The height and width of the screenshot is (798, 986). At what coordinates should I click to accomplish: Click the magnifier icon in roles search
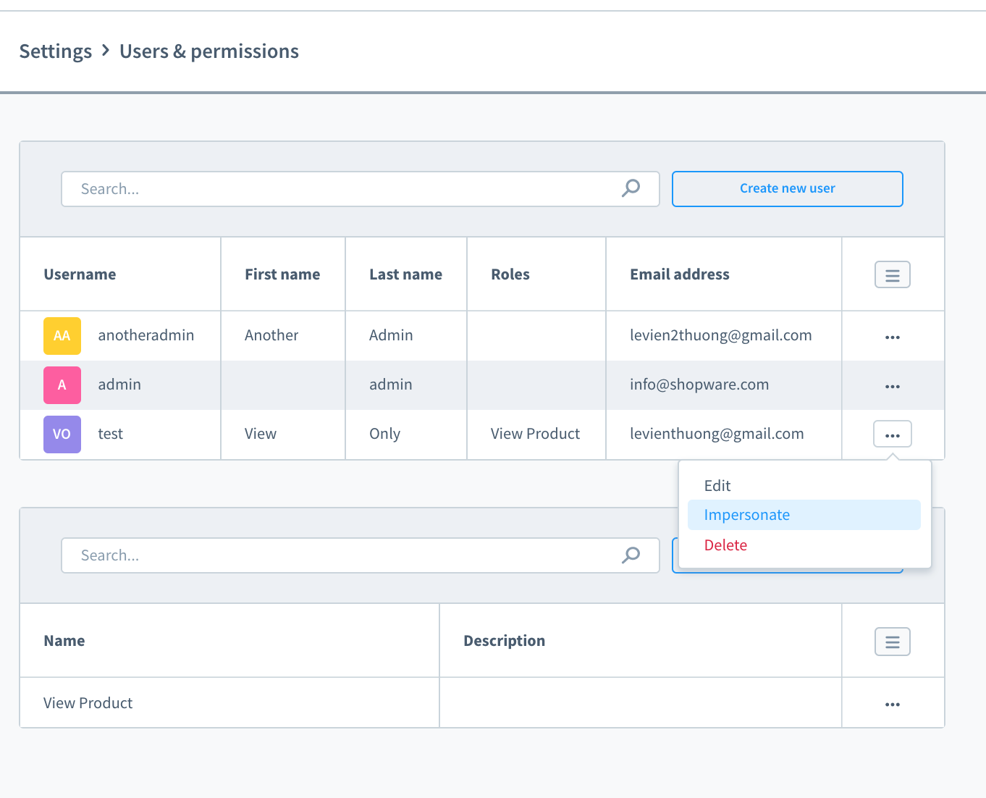631,555
